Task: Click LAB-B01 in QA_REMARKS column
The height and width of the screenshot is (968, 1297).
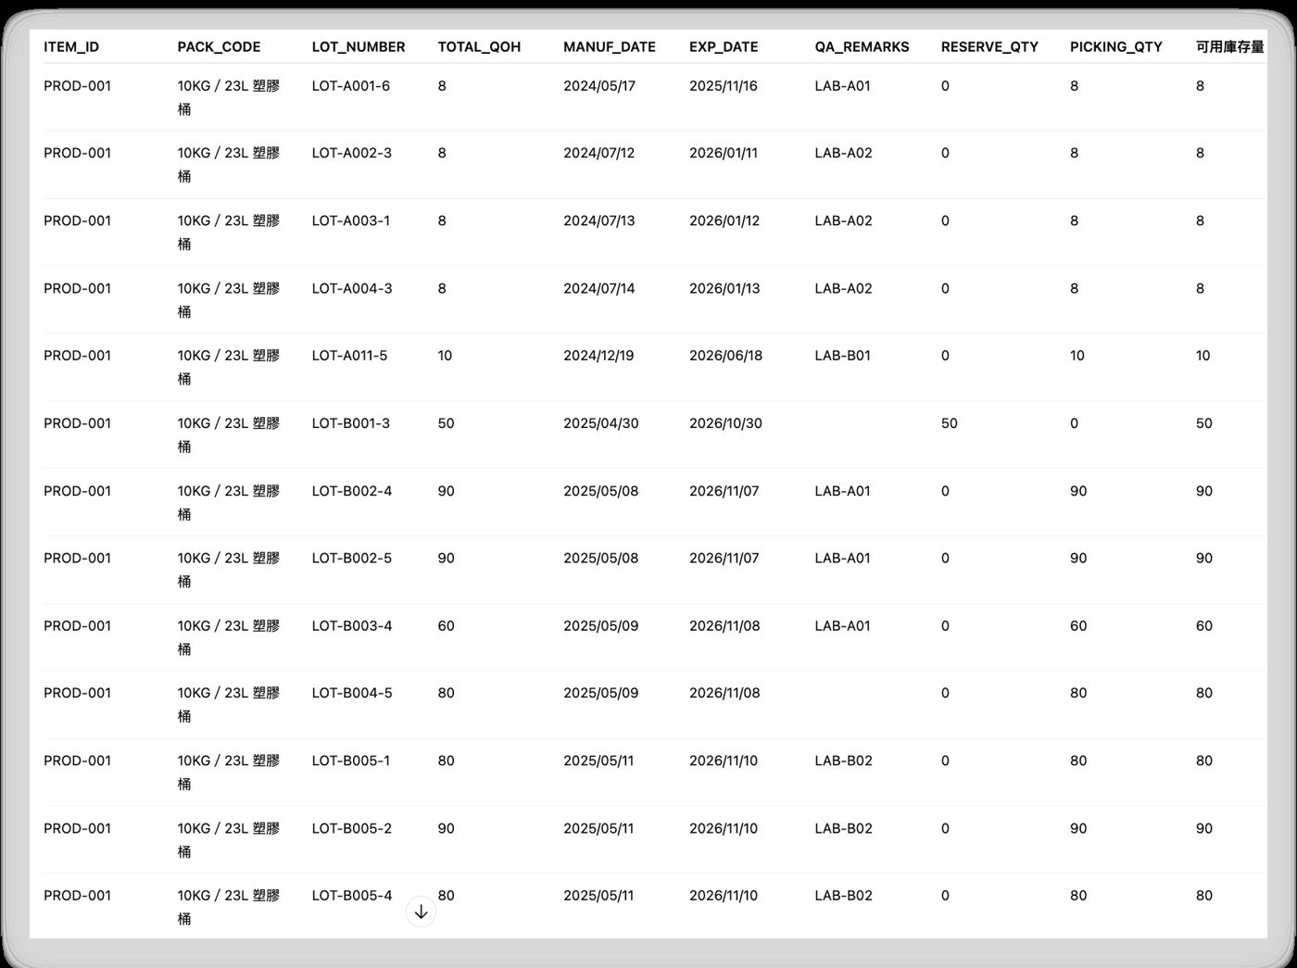Action: point(843,356)
